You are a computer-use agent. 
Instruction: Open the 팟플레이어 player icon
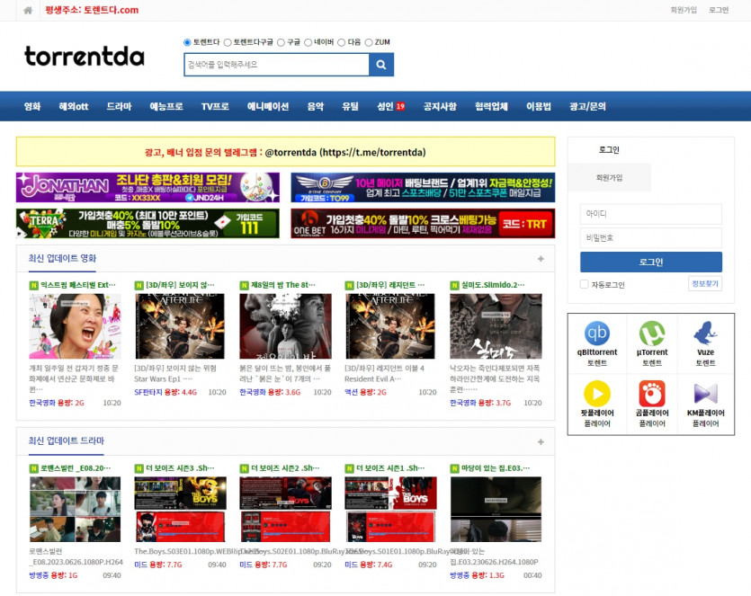tap(597, 394)
